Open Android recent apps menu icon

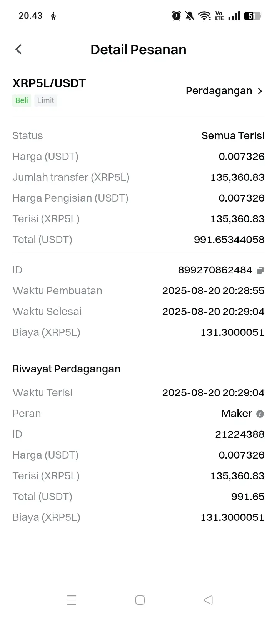pos(72,600)
